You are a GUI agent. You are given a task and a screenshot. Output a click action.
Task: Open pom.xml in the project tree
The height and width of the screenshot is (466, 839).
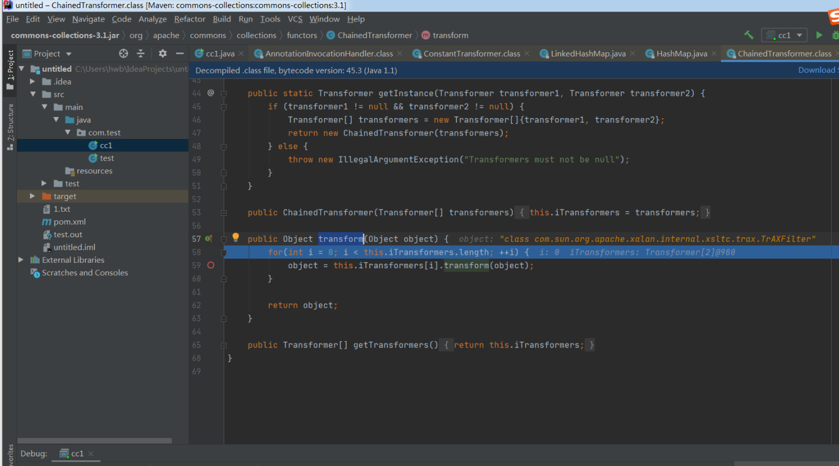64,221
